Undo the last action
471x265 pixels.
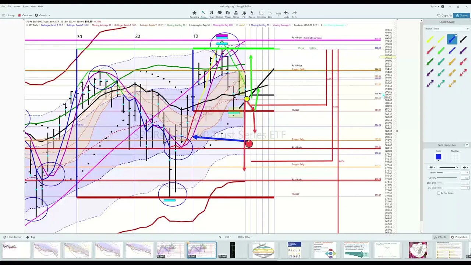286,14
